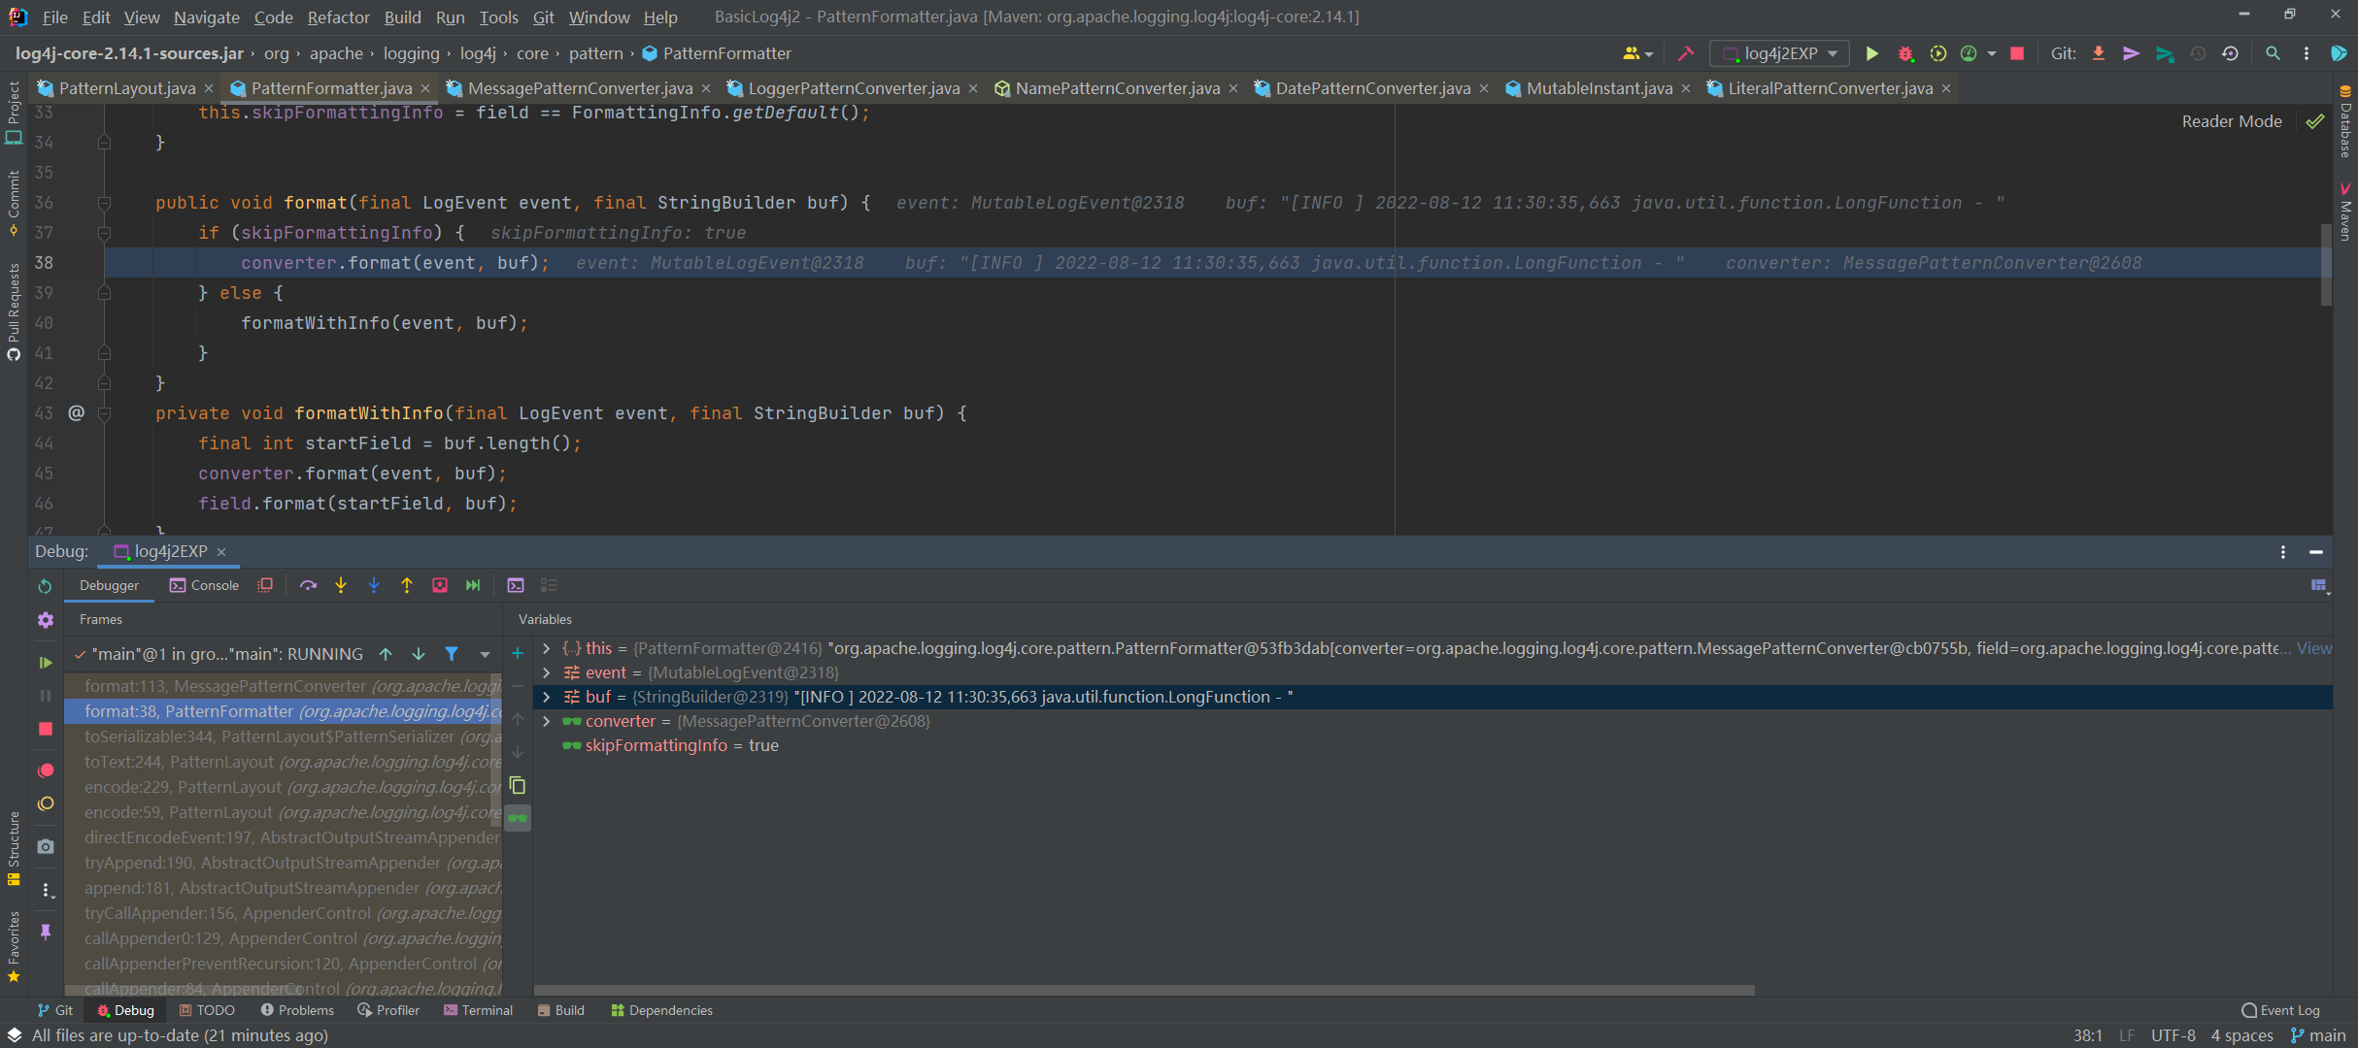Expand the 'converter' variable node
This screenshot has width=2358, height=1048.
pos(547,721)
